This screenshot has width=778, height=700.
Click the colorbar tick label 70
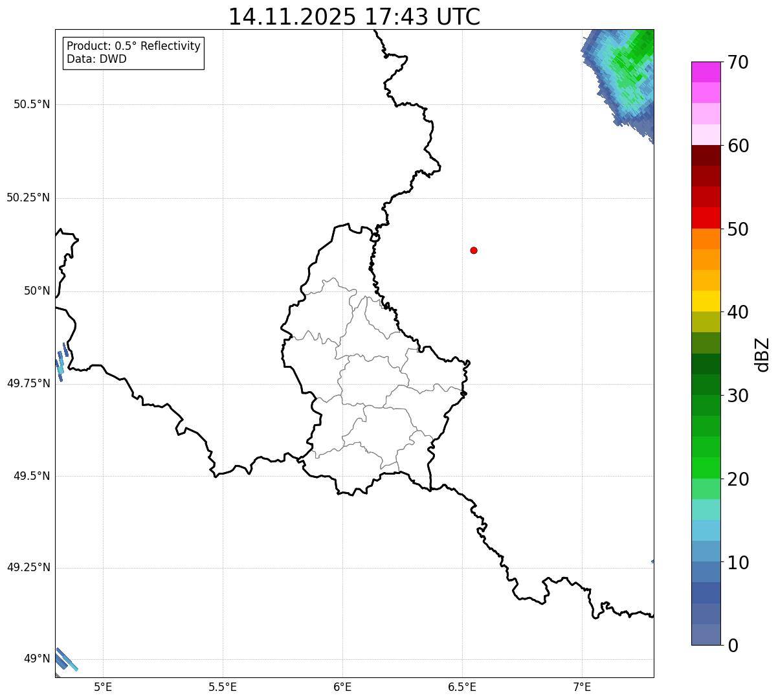[x=738, y=62]
